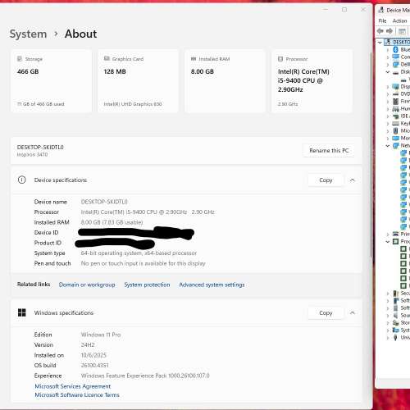Click the Edition value Windows 11 Pro
The width and height of the screenshot is (410, 410).
tap(101, 335)
